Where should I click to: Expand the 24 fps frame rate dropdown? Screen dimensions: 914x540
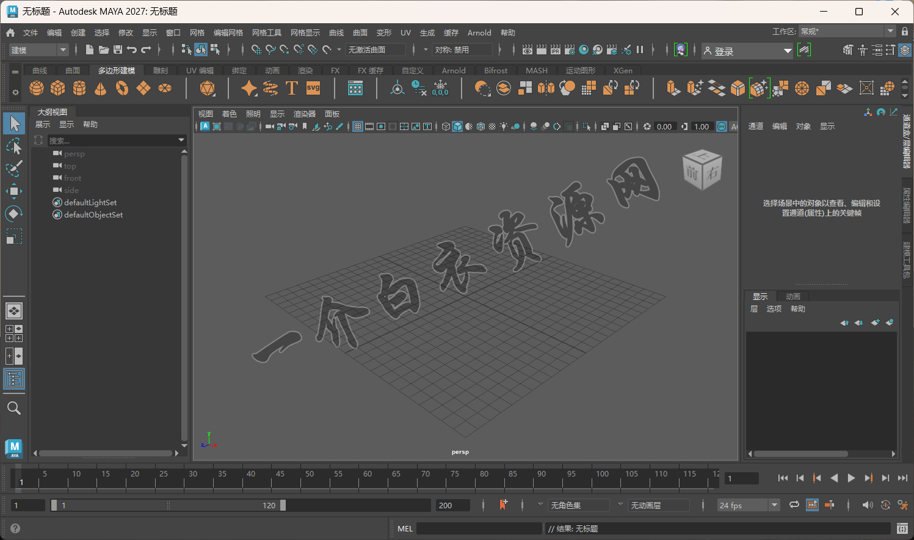coord(774,505)
